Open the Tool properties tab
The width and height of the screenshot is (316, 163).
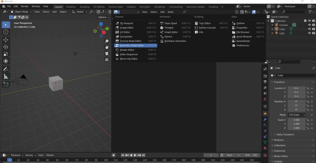265,69
